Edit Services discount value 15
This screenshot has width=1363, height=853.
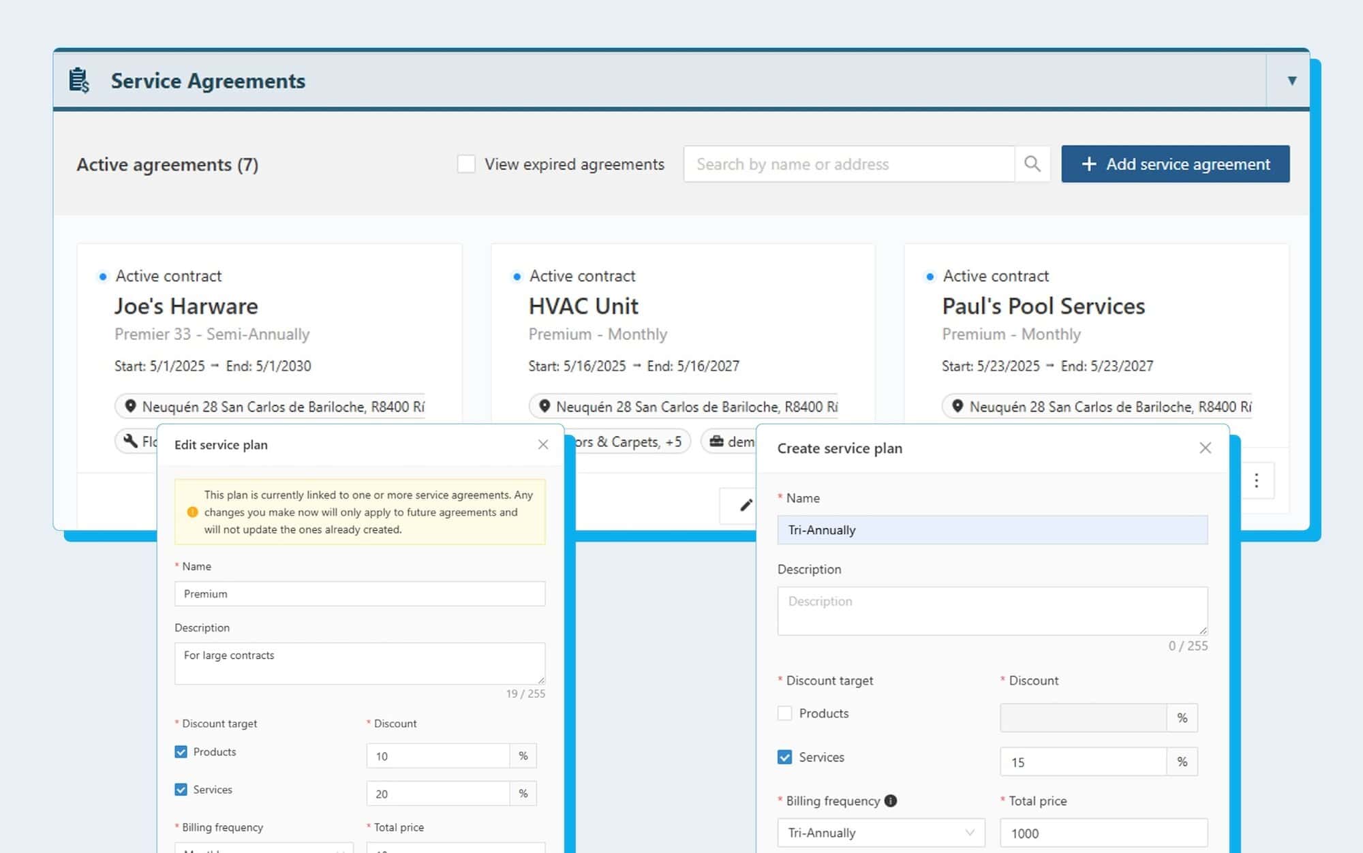tap(1084, 762)
